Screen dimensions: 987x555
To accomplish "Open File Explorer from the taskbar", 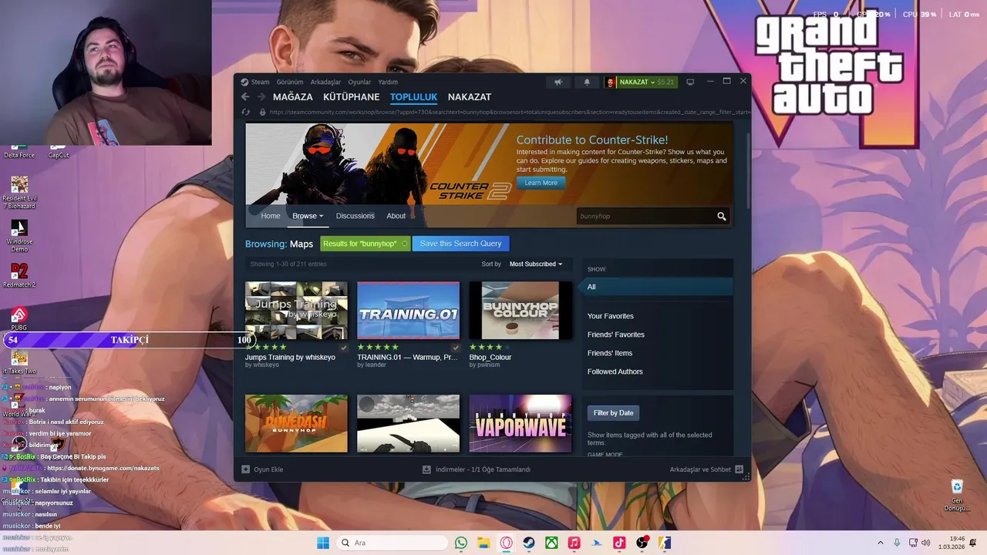I will tap(483, 543).
